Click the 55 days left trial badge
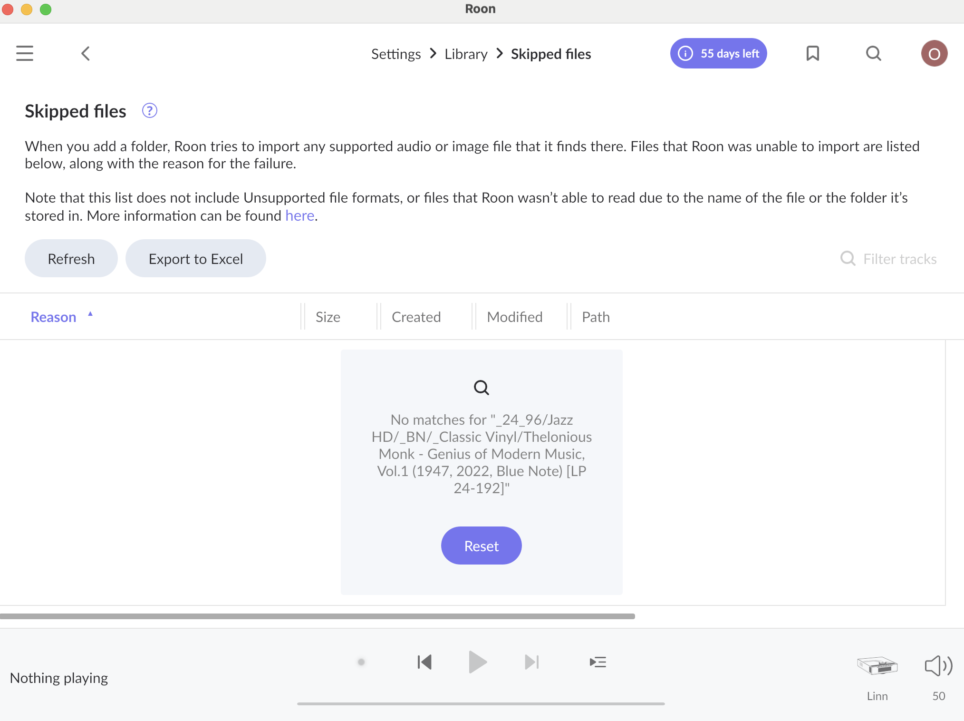Image resolution: width=964 pixels, height=721 pixels. pos(718,53)
